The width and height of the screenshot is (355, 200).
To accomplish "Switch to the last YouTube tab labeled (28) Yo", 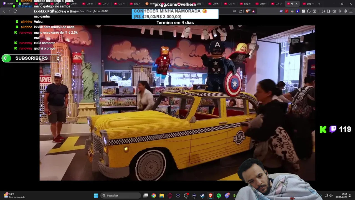I will 309,4.
